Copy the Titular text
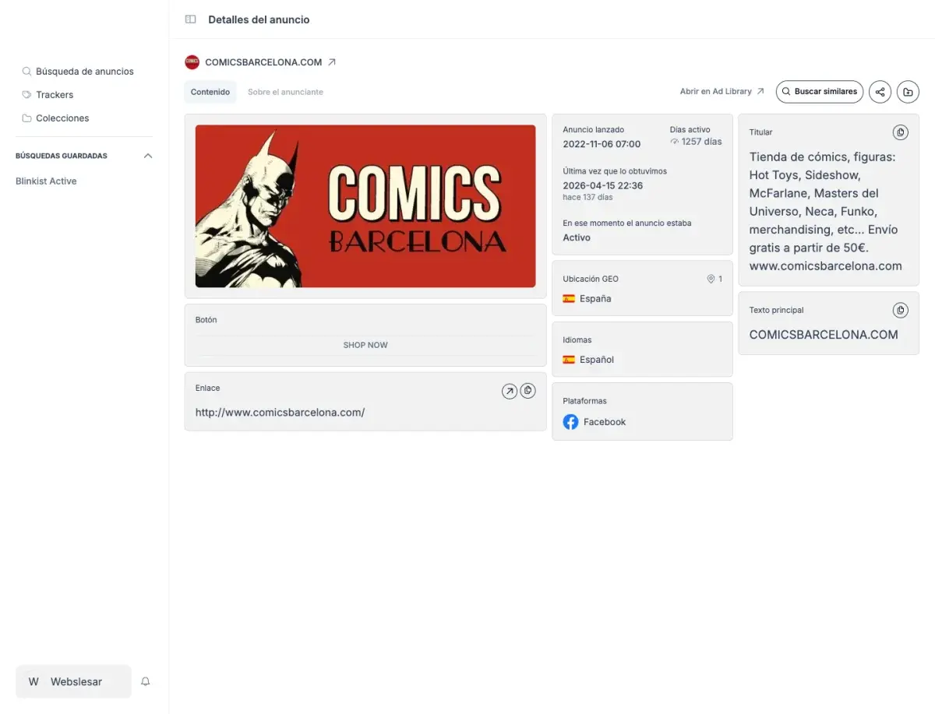Image resolution: width=935 pixels, height=714 pixels. [900, 132]
